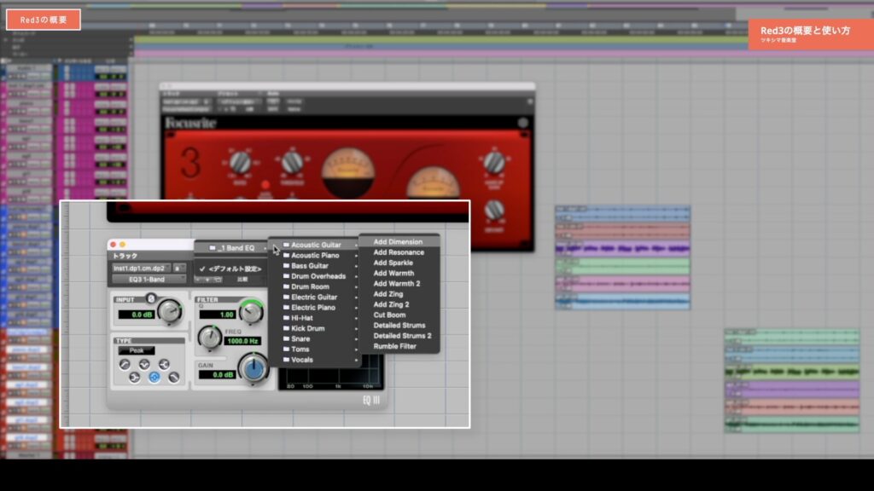Click the FREQ field showing 1000.0 Hz
874x491 pixels.
[x=242, y=341]
